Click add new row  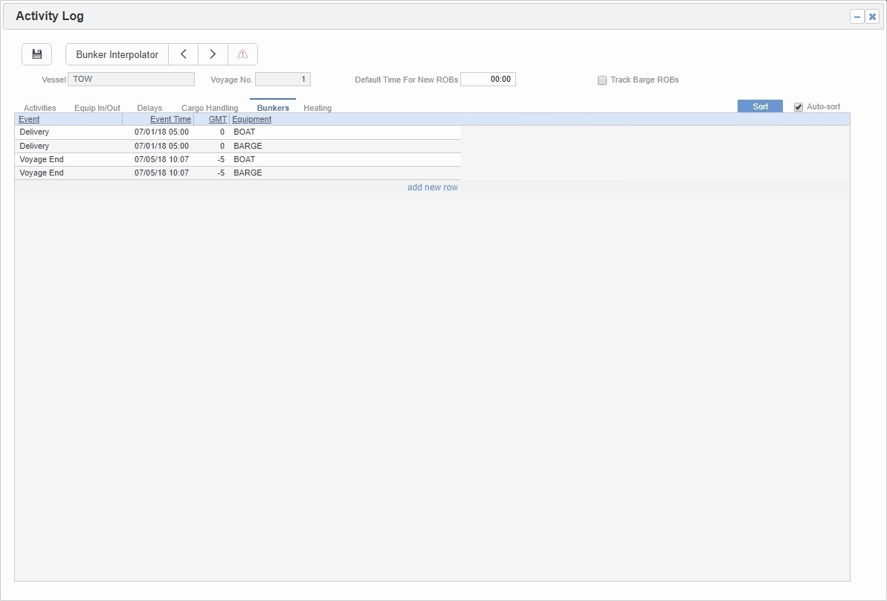coord(433,187)
